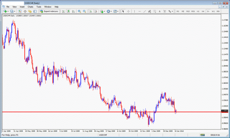Open the Insert menu
The height and width of the screenshot is (138, 230).
22,7
